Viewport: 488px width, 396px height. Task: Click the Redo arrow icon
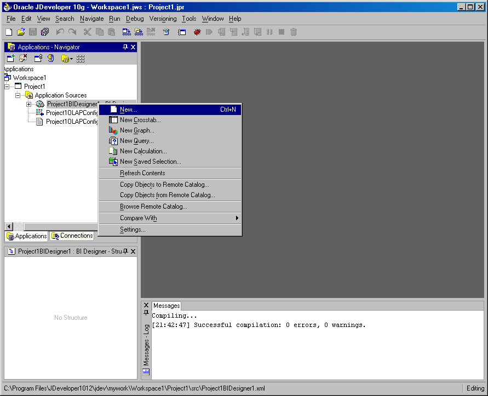click(72, 32)
